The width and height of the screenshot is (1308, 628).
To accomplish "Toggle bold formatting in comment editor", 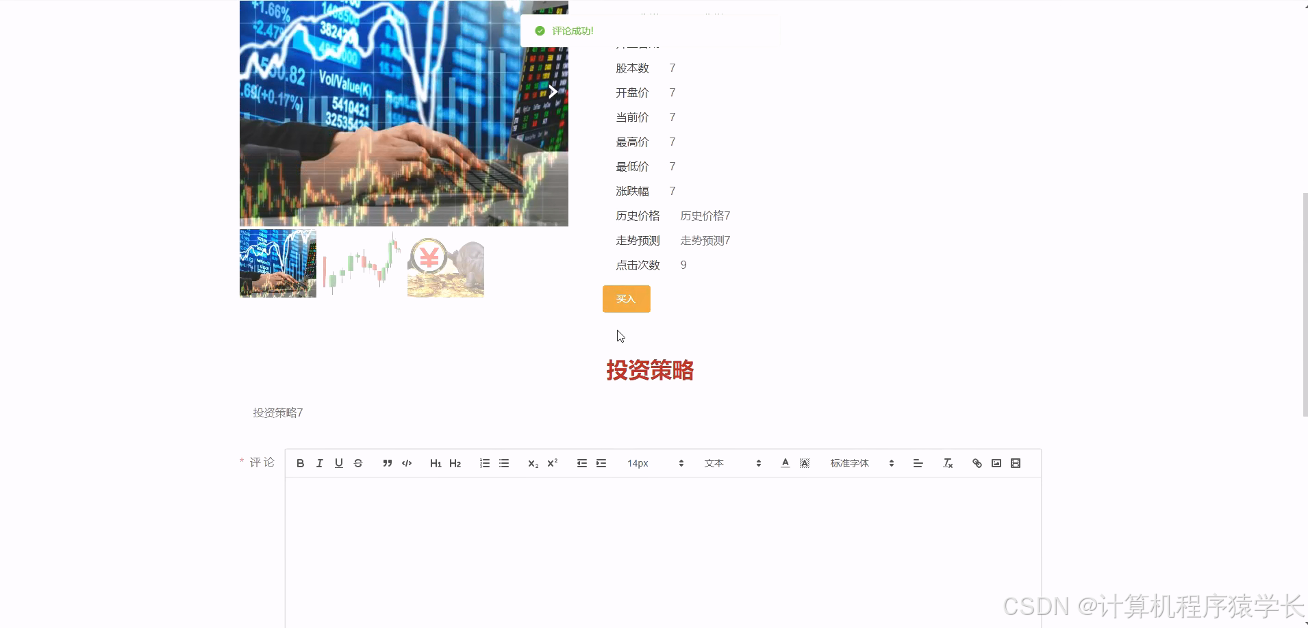I will click(300, 463).
